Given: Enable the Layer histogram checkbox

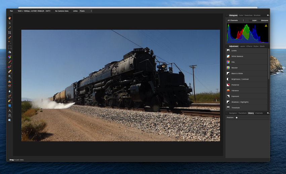Looking at the screenshot, I should (250, 20).
